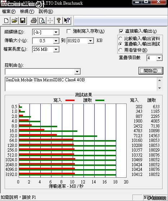Click the read value 14563 for 32.0
This screenshot has height=201, width=168.
[x=154, y=136]
